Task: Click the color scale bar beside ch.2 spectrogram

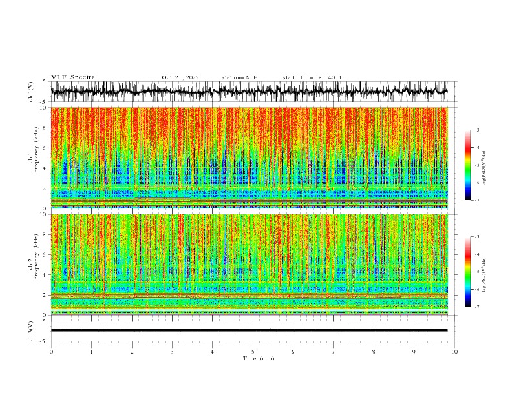Action: (468, 272)
